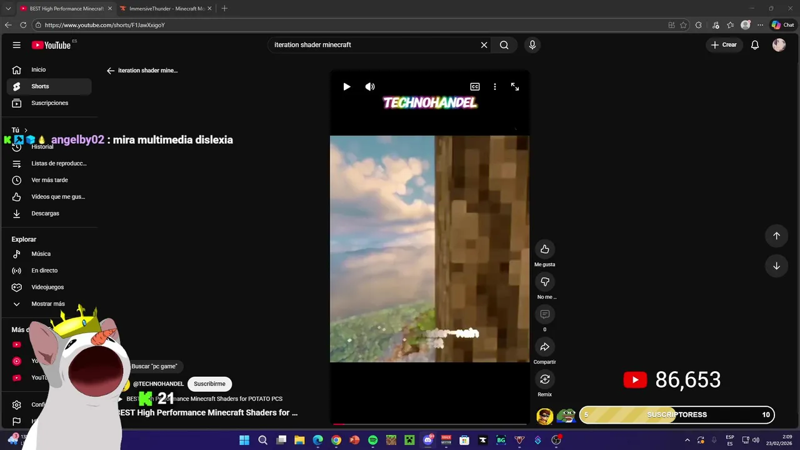Mute the Short's volume
This screenshot has height=450, width=800.
coord(370,87)
